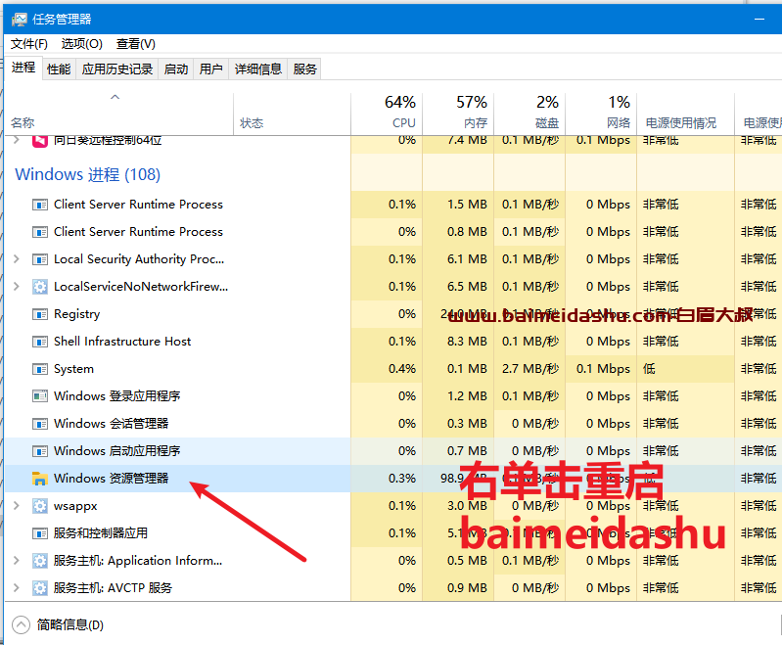Sort by the 状态 column header
Image resolution: width=782 pixels, height=645 pixels.
pos(293,115)
